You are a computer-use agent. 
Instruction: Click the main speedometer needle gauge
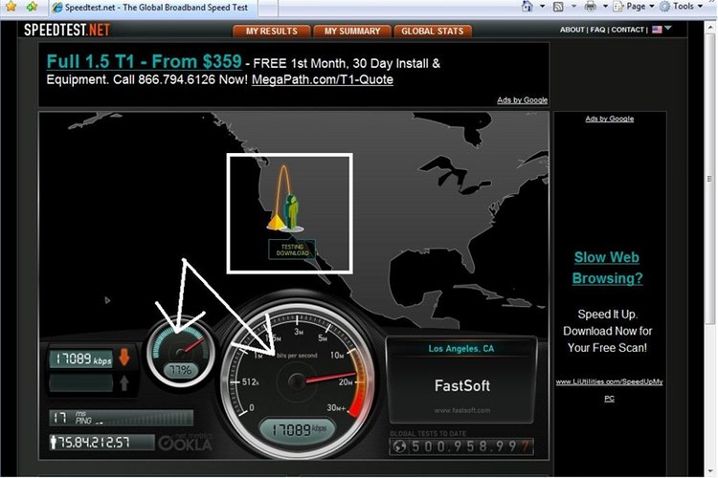[297, 380]
